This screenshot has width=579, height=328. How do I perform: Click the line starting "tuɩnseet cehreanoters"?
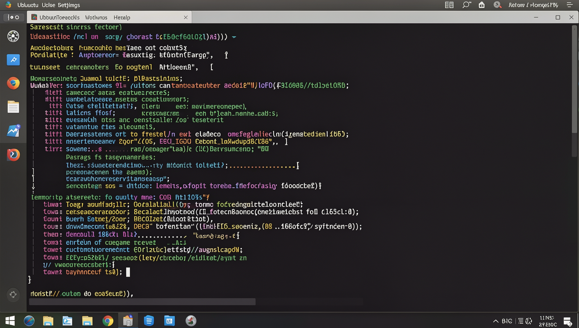tap(122, 67)
